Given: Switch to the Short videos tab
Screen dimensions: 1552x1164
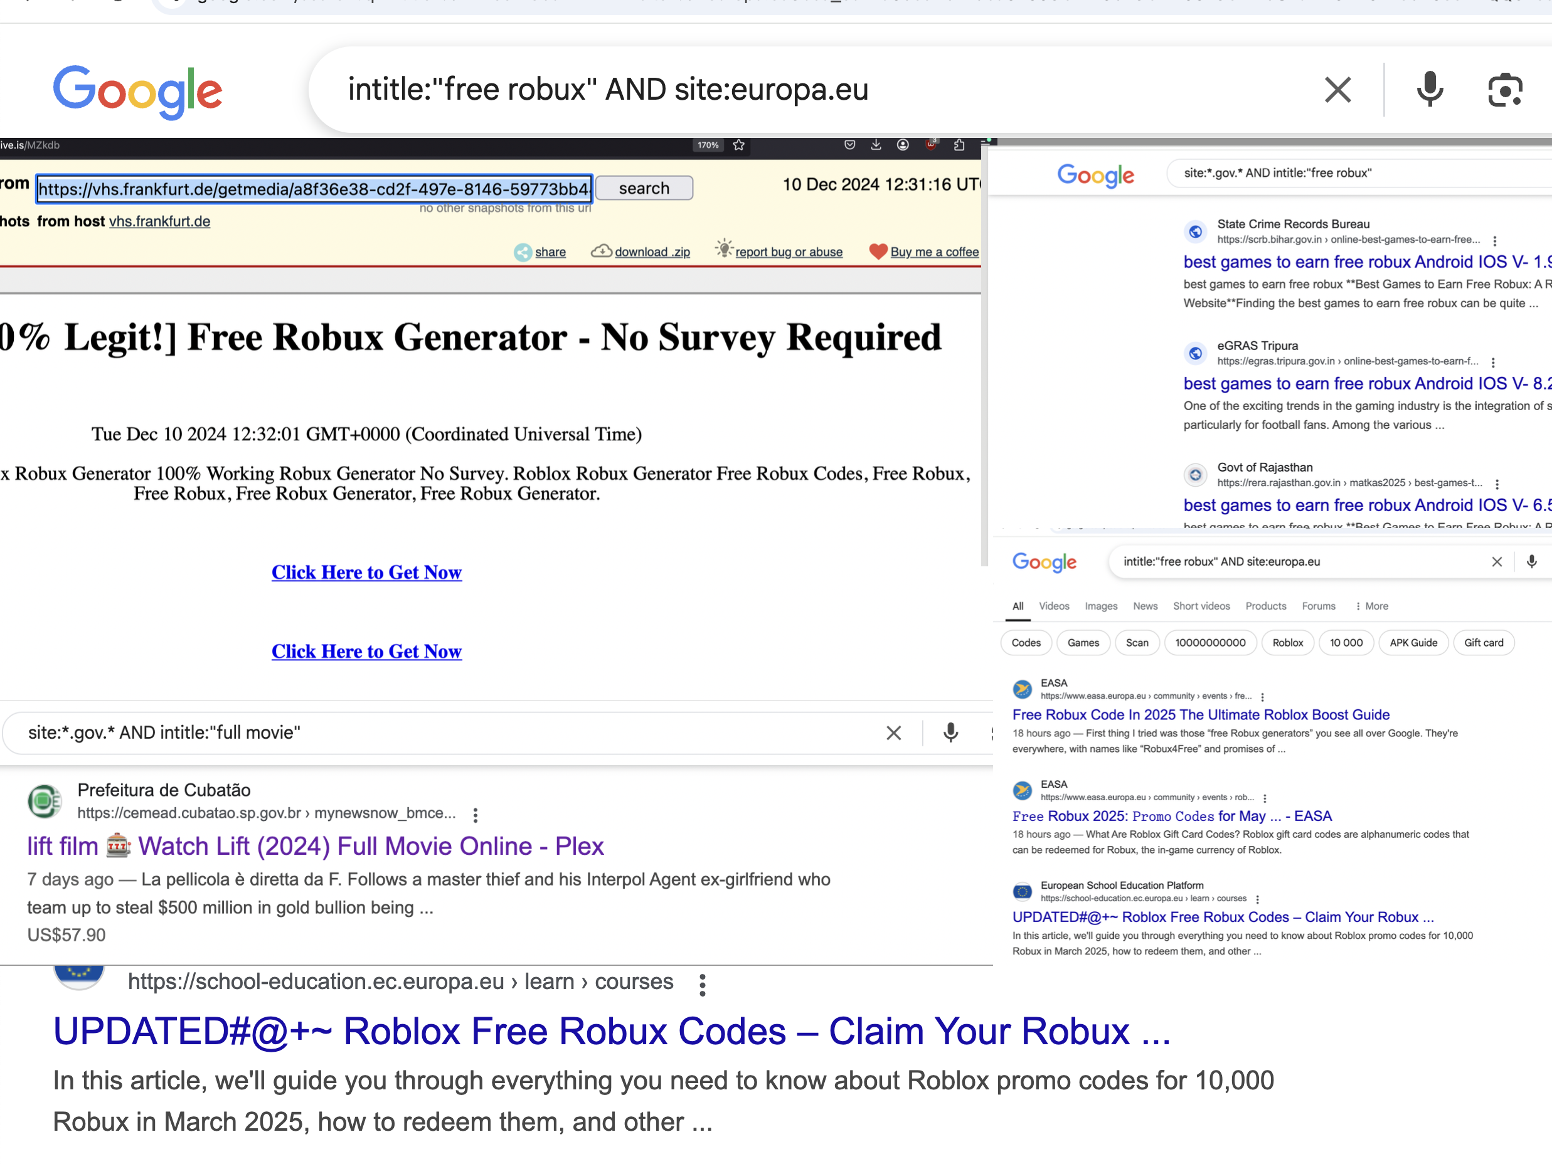Looking at the screenshot, I should tap(1201, 606).
